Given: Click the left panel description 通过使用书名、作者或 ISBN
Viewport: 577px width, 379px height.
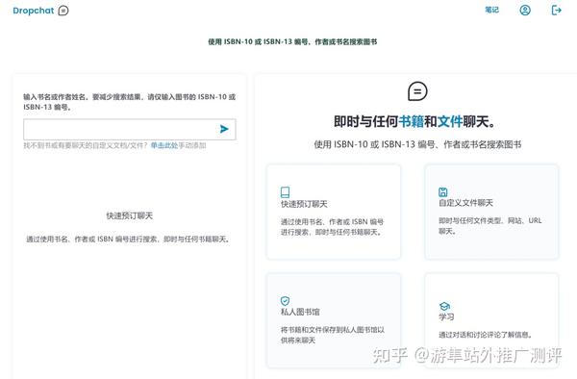Looking at the screenshot, I should pyautogui.click(x=129, y=240).
